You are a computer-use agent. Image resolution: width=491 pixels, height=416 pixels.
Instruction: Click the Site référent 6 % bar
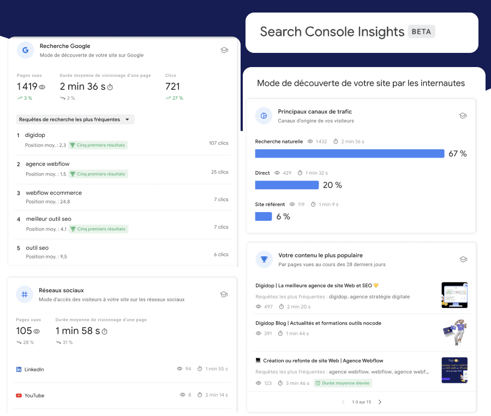pos(264,216)
